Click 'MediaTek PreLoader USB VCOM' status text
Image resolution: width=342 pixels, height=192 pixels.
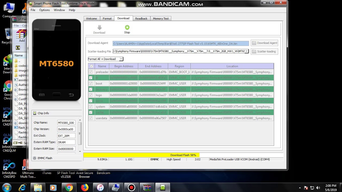[x=239, y=159]
